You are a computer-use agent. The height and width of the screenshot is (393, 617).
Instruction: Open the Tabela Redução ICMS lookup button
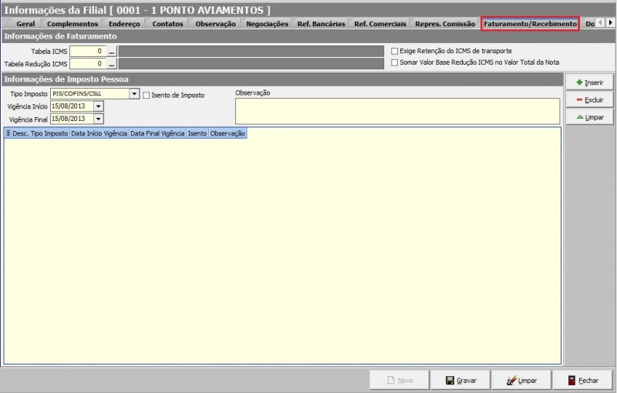click(112, 64)
